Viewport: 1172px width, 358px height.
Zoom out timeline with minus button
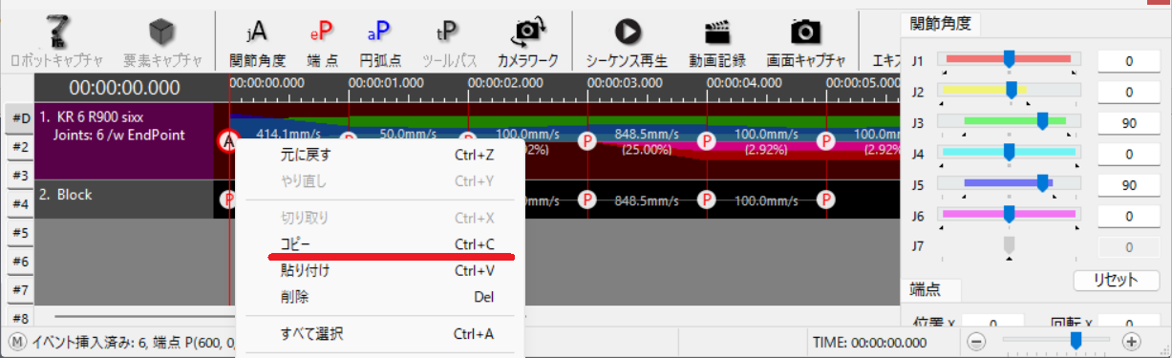pos(976,341)
